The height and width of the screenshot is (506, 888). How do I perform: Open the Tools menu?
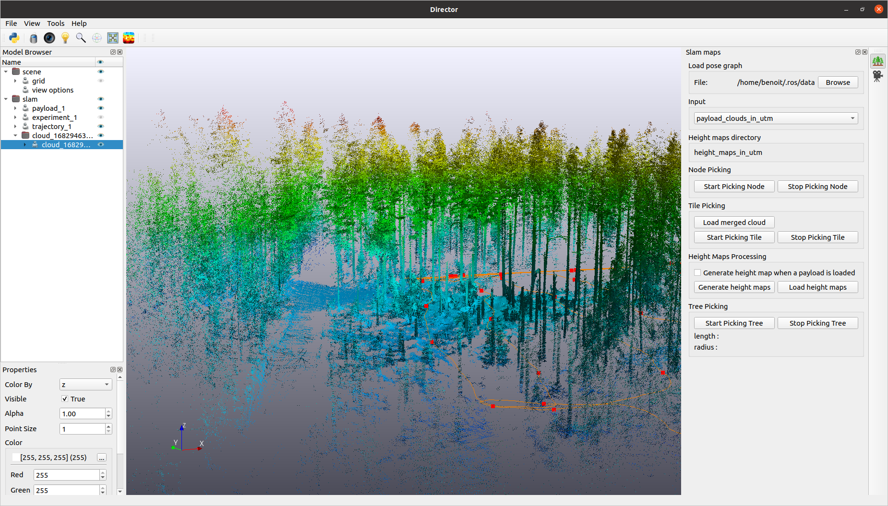point(56,24)
